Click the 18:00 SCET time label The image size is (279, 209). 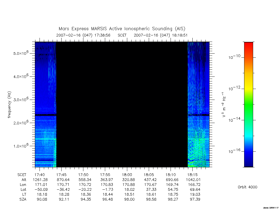[127, 175]
